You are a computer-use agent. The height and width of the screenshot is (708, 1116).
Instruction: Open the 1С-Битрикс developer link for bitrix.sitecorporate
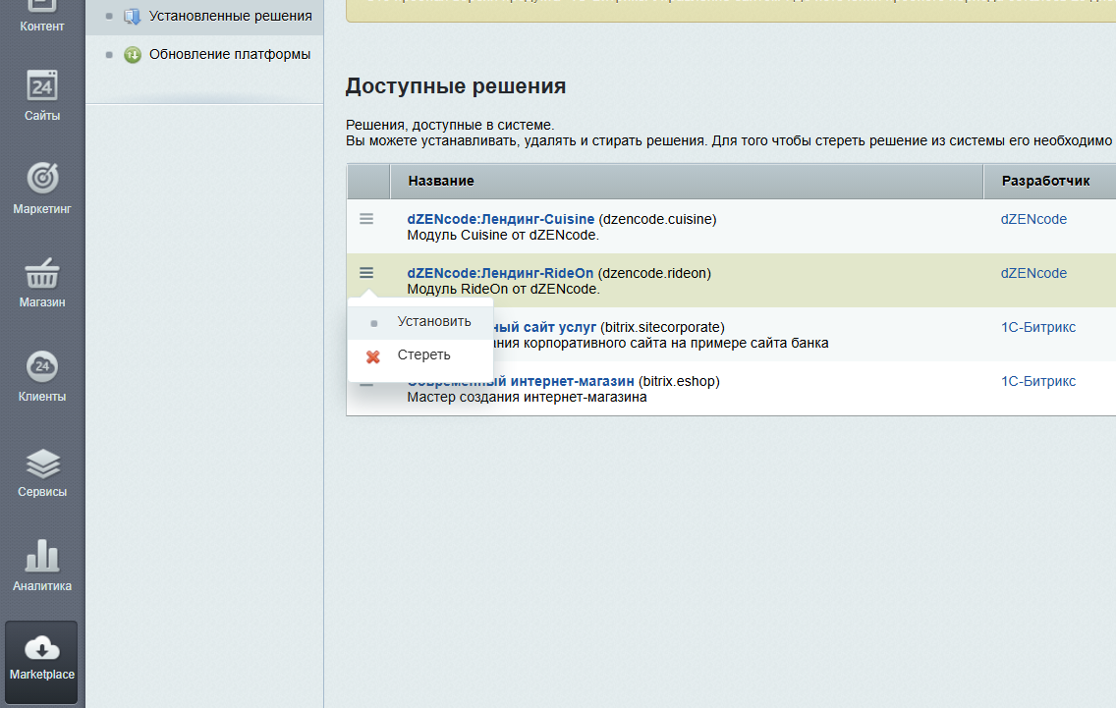pos(1037,327)
